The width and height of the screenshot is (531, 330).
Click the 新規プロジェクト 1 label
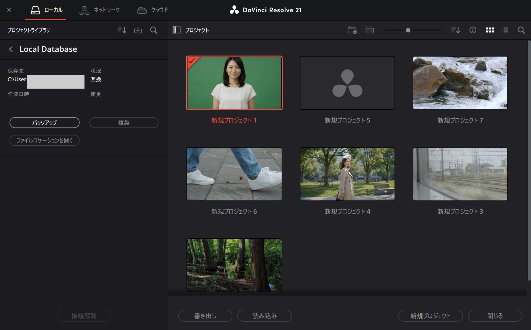234,120
